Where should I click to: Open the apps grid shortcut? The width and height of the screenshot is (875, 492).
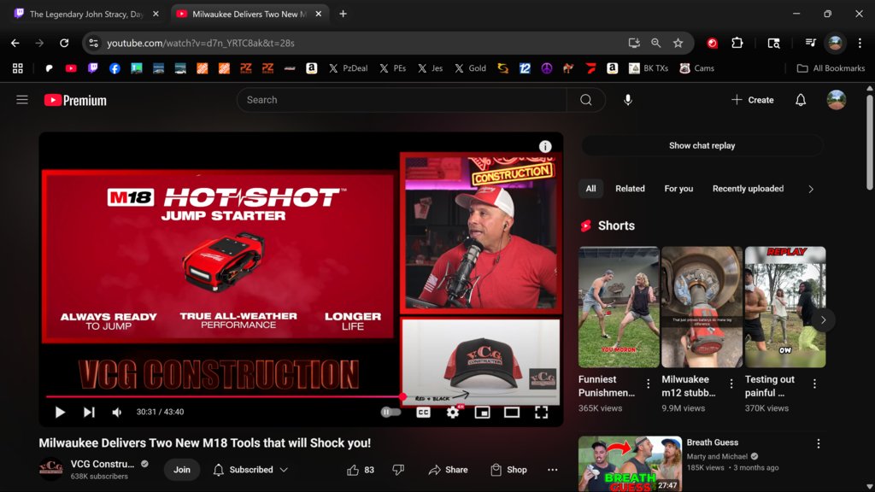pyautogui.click(x=18, y=68)
